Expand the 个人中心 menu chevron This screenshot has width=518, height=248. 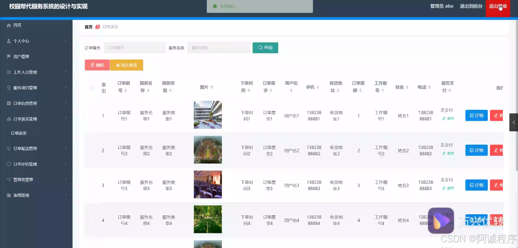click(x=66, y=41)
